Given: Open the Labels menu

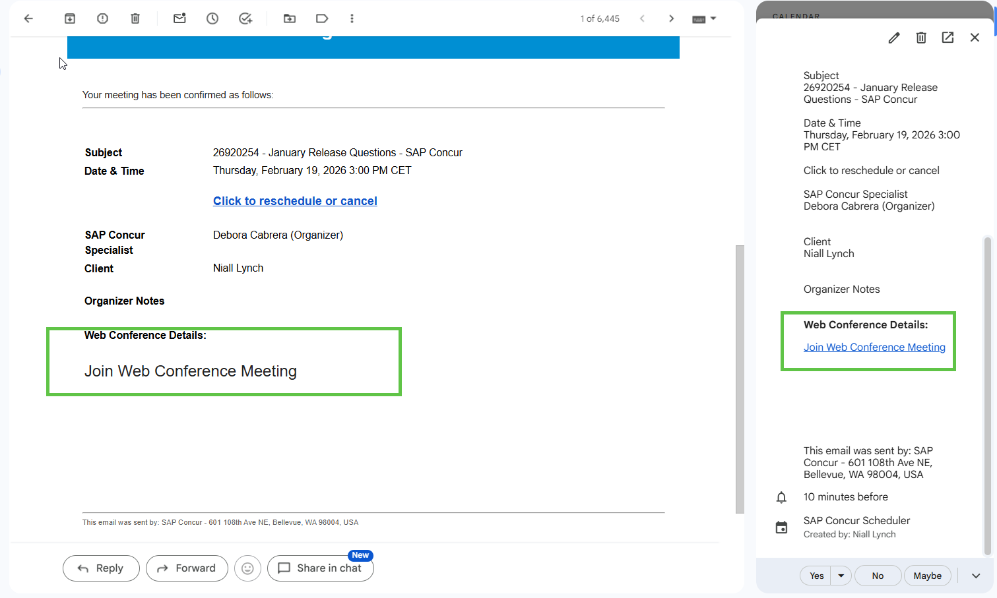Looking at the screenshot, I should click(x=322, y=18).
